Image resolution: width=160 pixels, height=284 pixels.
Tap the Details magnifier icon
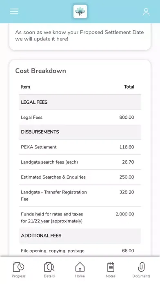[x=49, y=267]
